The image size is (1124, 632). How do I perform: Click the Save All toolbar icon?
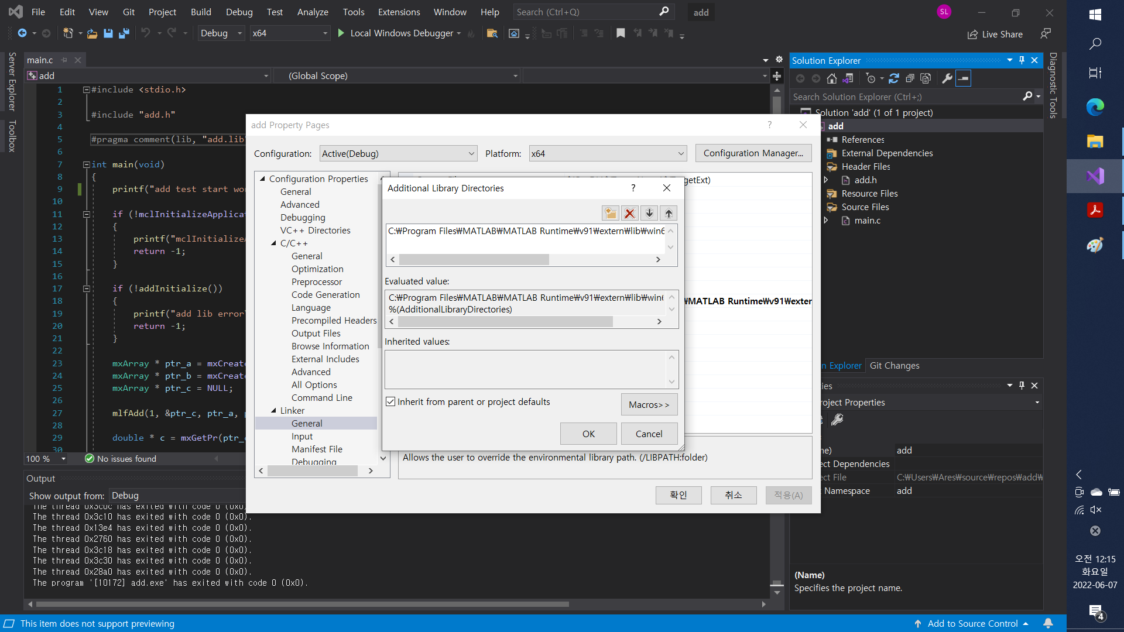[x=124, y=33]
